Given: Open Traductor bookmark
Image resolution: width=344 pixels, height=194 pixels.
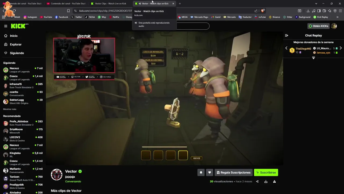Looking at the screenshot, I should (x=245, y=17).
